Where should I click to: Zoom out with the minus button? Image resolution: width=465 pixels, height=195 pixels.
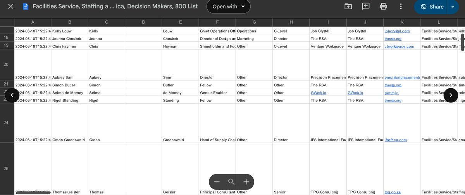[217, 182]
